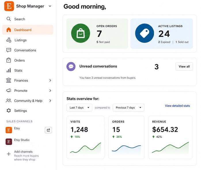Click the Community & Help label
Screen dimensions: 201x170
coord(28,101)
